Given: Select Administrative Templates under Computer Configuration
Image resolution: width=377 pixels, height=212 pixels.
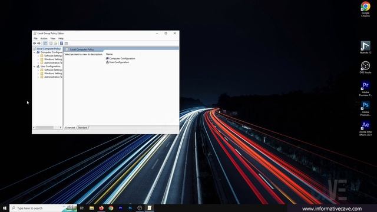Looking at the screenshot, I should click(53, 63).
